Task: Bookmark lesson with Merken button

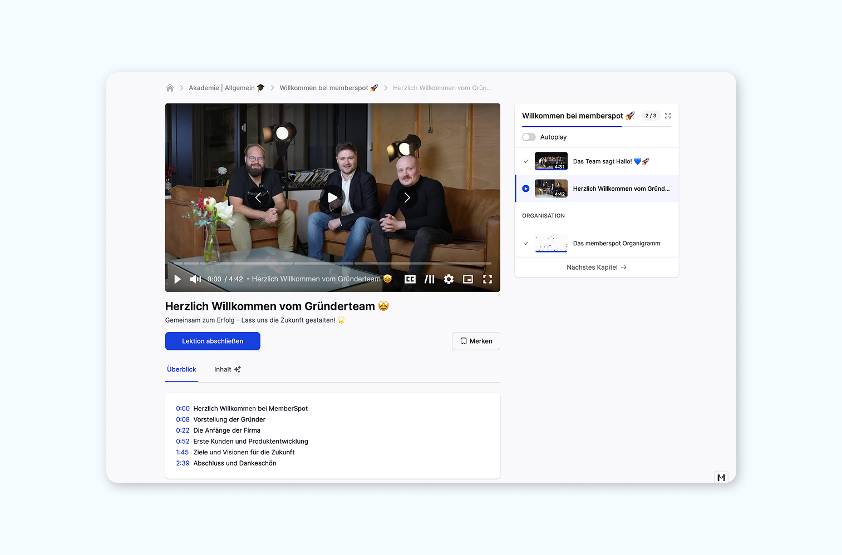Action: [476, 341]
